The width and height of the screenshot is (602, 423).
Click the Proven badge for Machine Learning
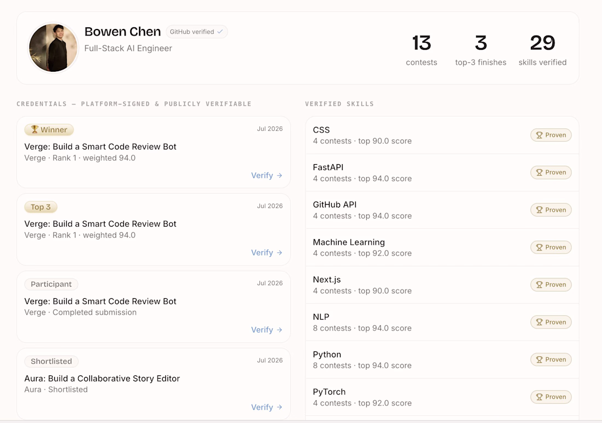551,247
